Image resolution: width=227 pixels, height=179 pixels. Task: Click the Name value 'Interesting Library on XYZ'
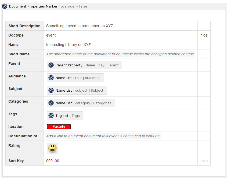[70, 45]
